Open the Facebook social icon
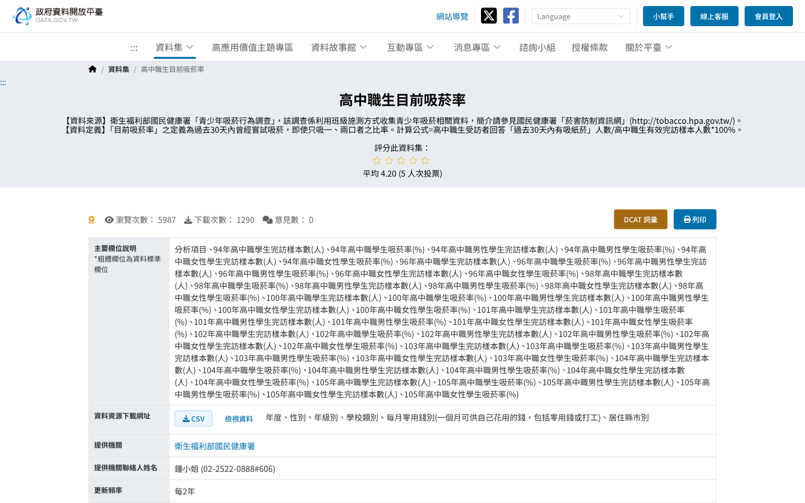Viewport: 805px width, 503px height. [511, 16]
